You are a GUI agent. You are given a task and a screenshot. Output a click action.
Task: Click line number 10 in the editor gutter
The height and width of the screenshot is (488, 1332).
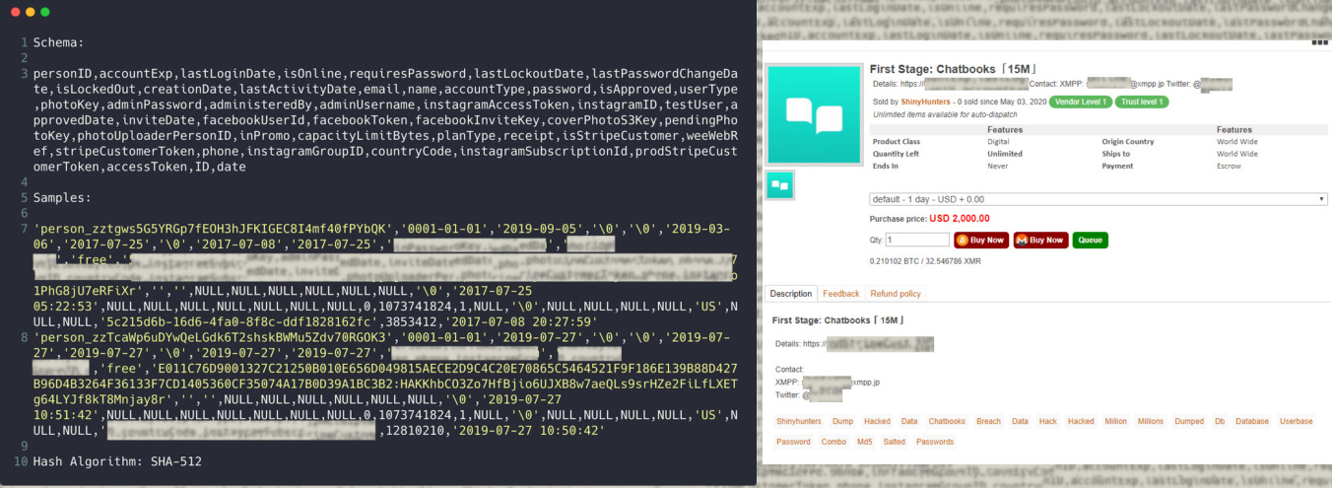(x=20, y=461)
